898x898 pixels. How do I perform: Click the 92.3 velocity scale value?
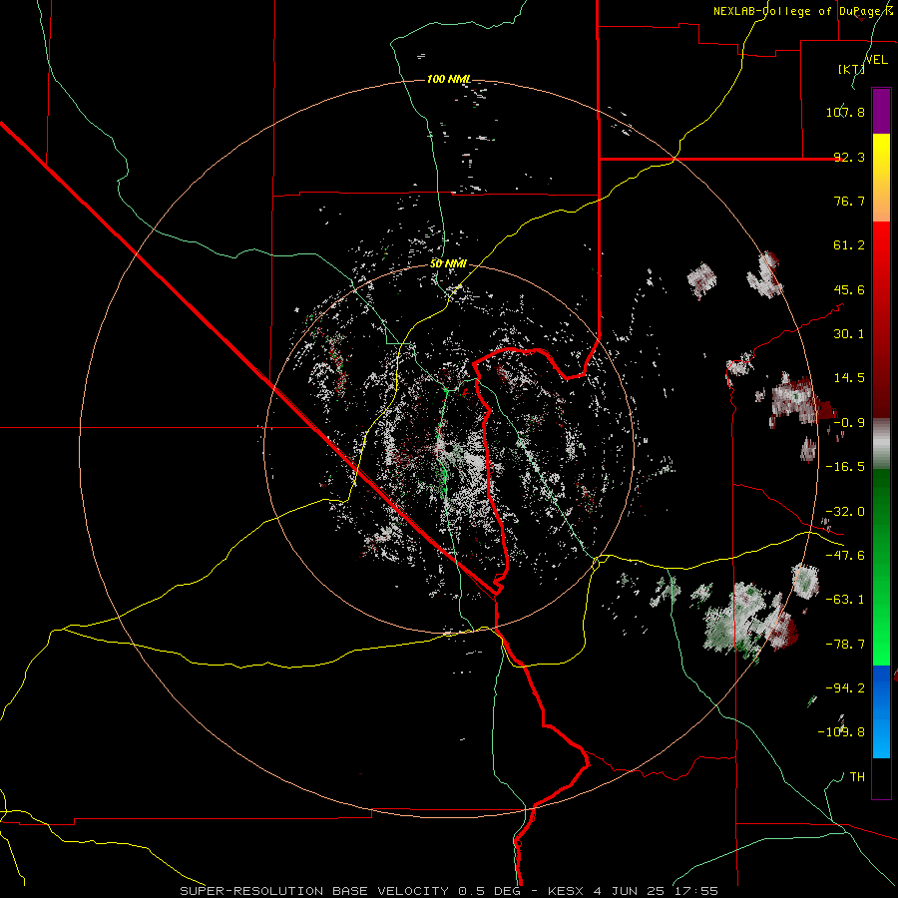coord(849,157)
